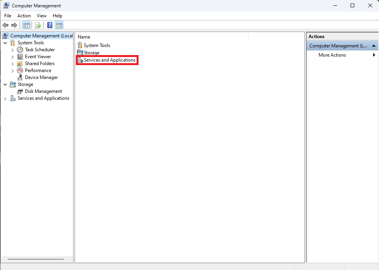Click the Computer Management title bar icon

(x=6, y=5)
